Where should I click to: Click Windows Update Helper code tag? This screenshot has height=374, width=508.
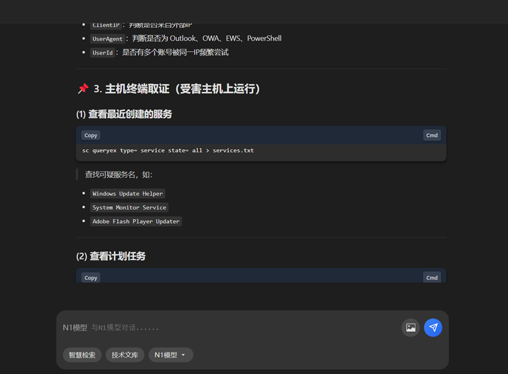[x=127, y=194]
